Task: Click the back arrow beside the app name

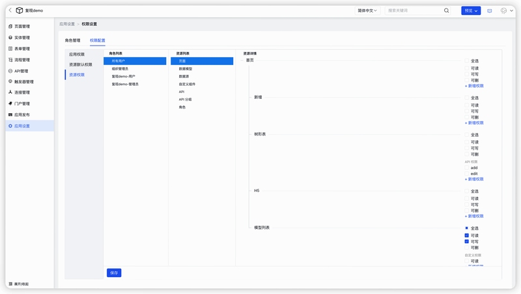Action: point(10,10)
